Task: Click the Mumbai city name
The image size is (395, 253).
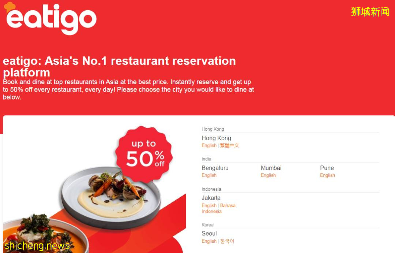Action: (271, 168)
